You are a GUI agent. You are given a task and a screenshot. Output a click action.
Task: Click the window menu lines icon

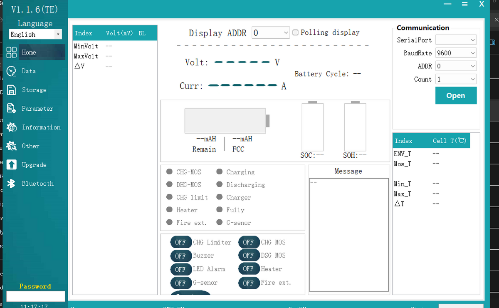pyautogui.click(x=464, y=4)
